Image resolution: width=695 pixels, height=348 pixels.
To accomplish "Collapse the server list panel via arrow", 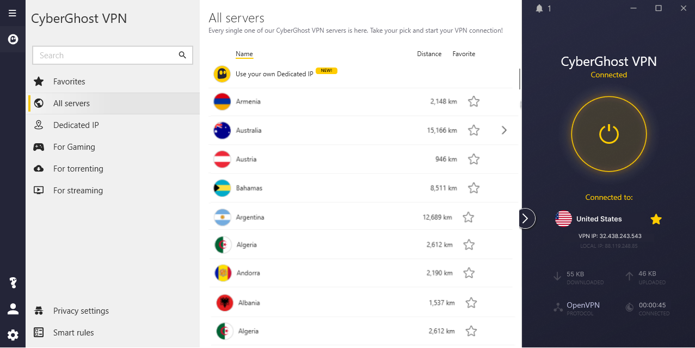I will click(526, 218).
